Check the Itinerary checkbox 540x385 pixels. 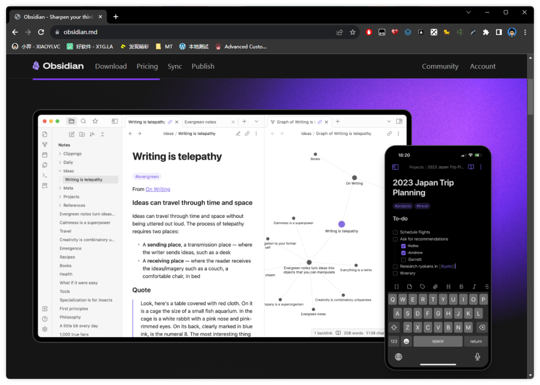coord(395,273)
